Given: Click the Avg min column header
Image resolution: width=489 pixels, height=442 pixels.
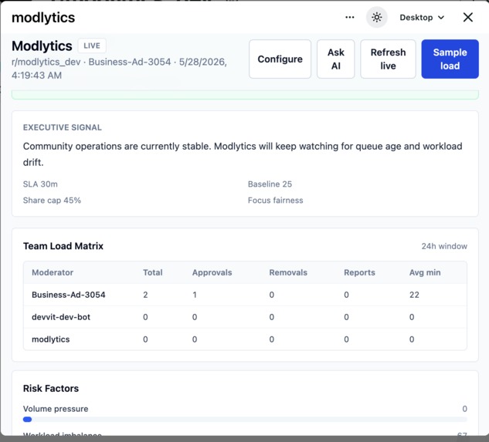Looking at the screenshot, I should 425,272.
